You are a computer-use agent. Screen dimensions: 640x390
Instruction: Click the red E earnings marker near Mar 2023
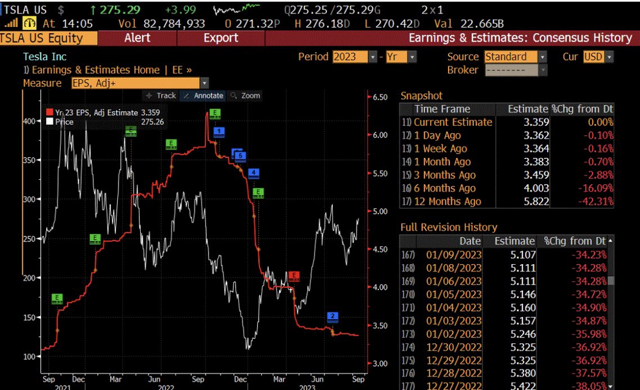tap(294, 276)
